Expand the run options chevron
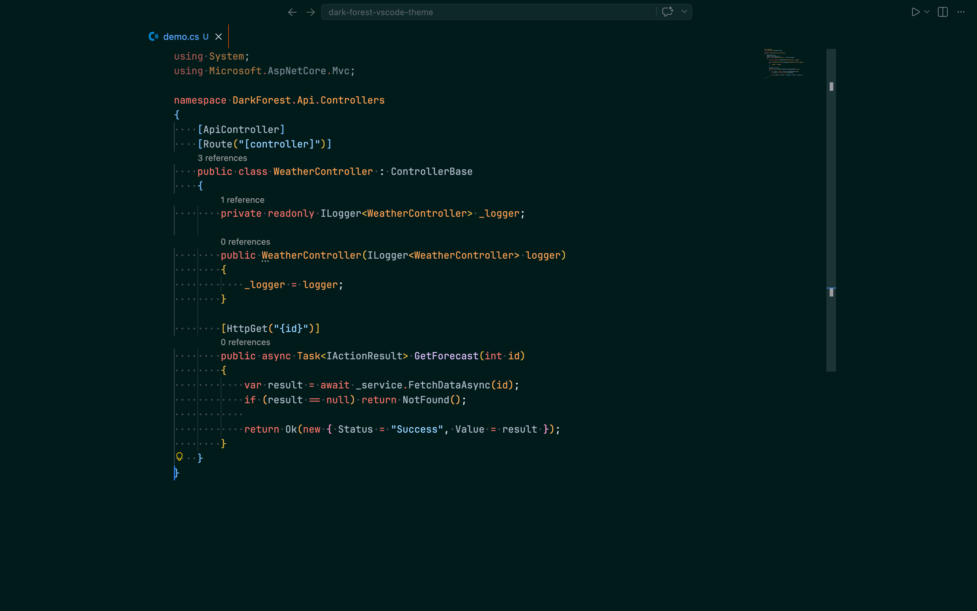 coord(927,12)
